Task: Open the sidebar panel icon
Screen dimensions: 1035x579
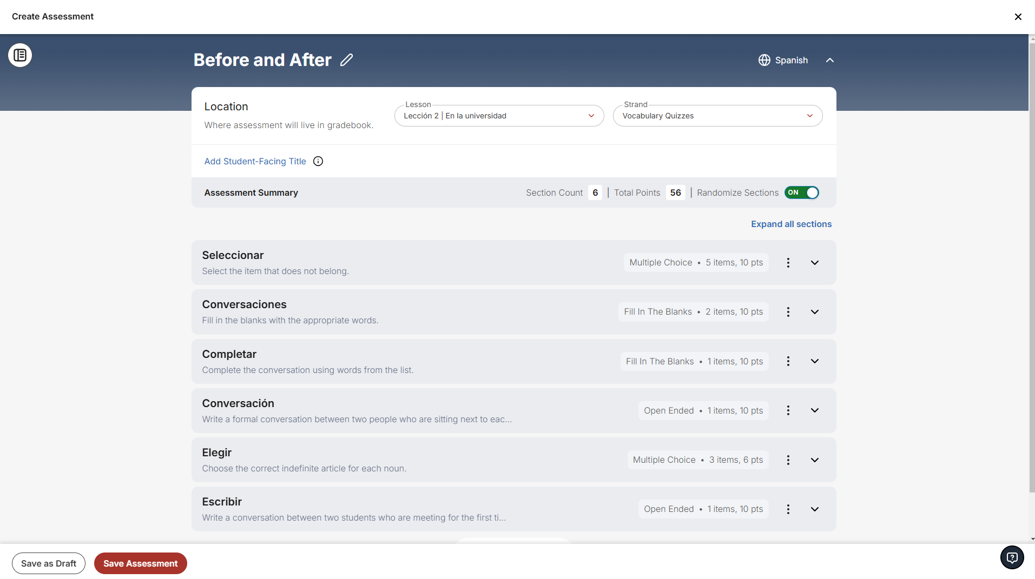Action: coord(20,55)
